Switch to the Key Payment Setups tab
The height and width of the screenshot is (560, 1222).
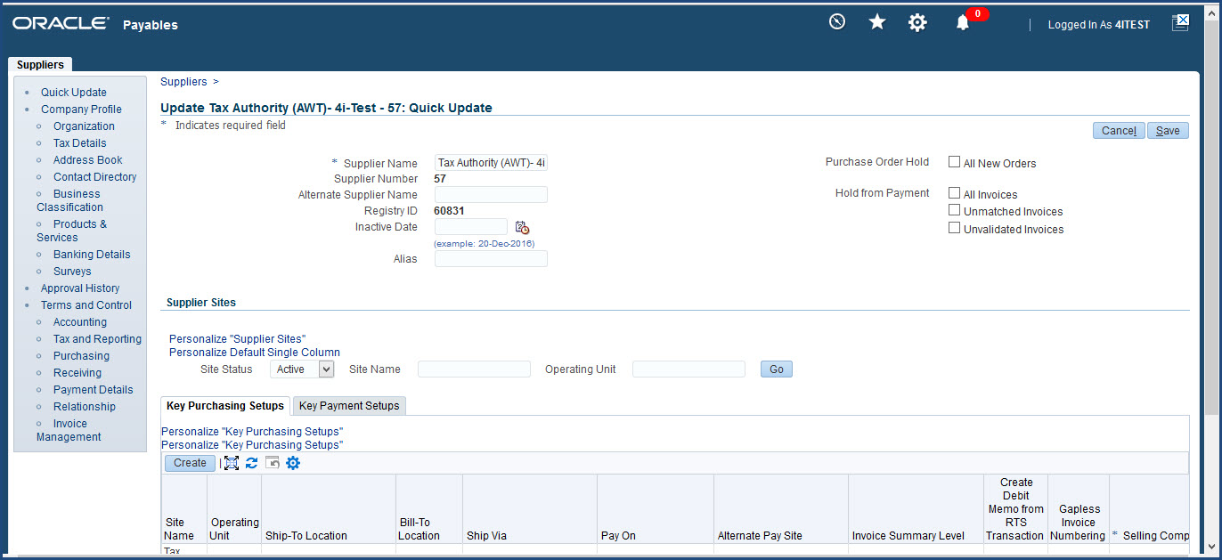pyautogui.click(x=349, y=405)
